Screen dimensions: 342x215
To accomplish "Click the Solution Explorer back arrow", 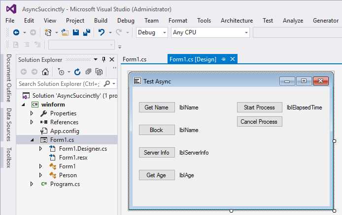I will click(24, 72).
